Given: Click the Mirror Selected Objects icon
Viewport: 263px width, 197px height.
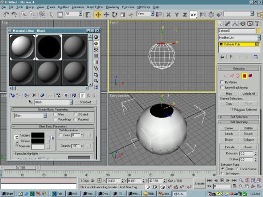Looking at the screenshot, I should click(x=203, y=15).
